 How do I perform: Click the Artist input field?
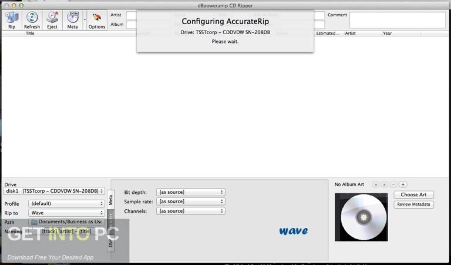[x=131, y=15]
